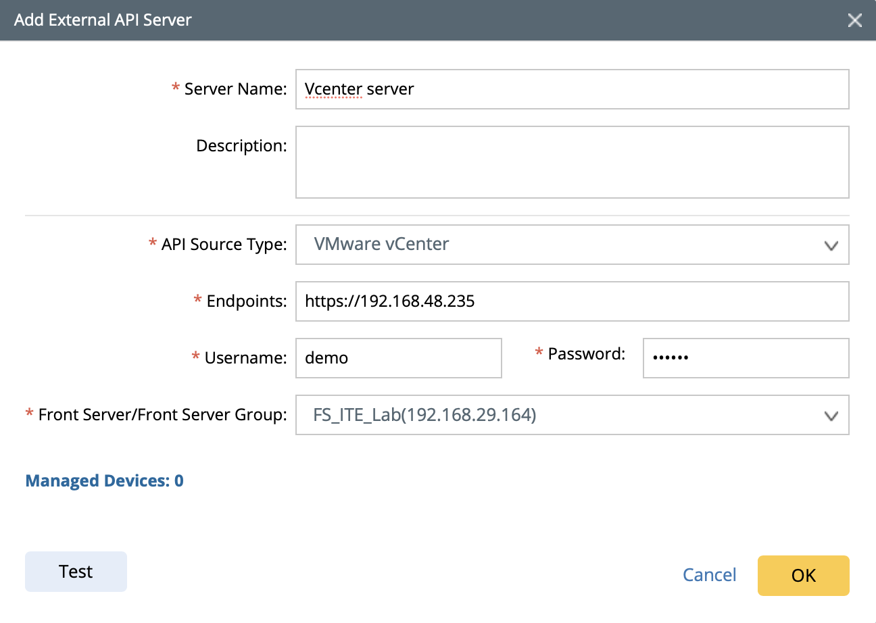876x623 pixels.
Task: Click the Description label text
Action: pos(241,146)
